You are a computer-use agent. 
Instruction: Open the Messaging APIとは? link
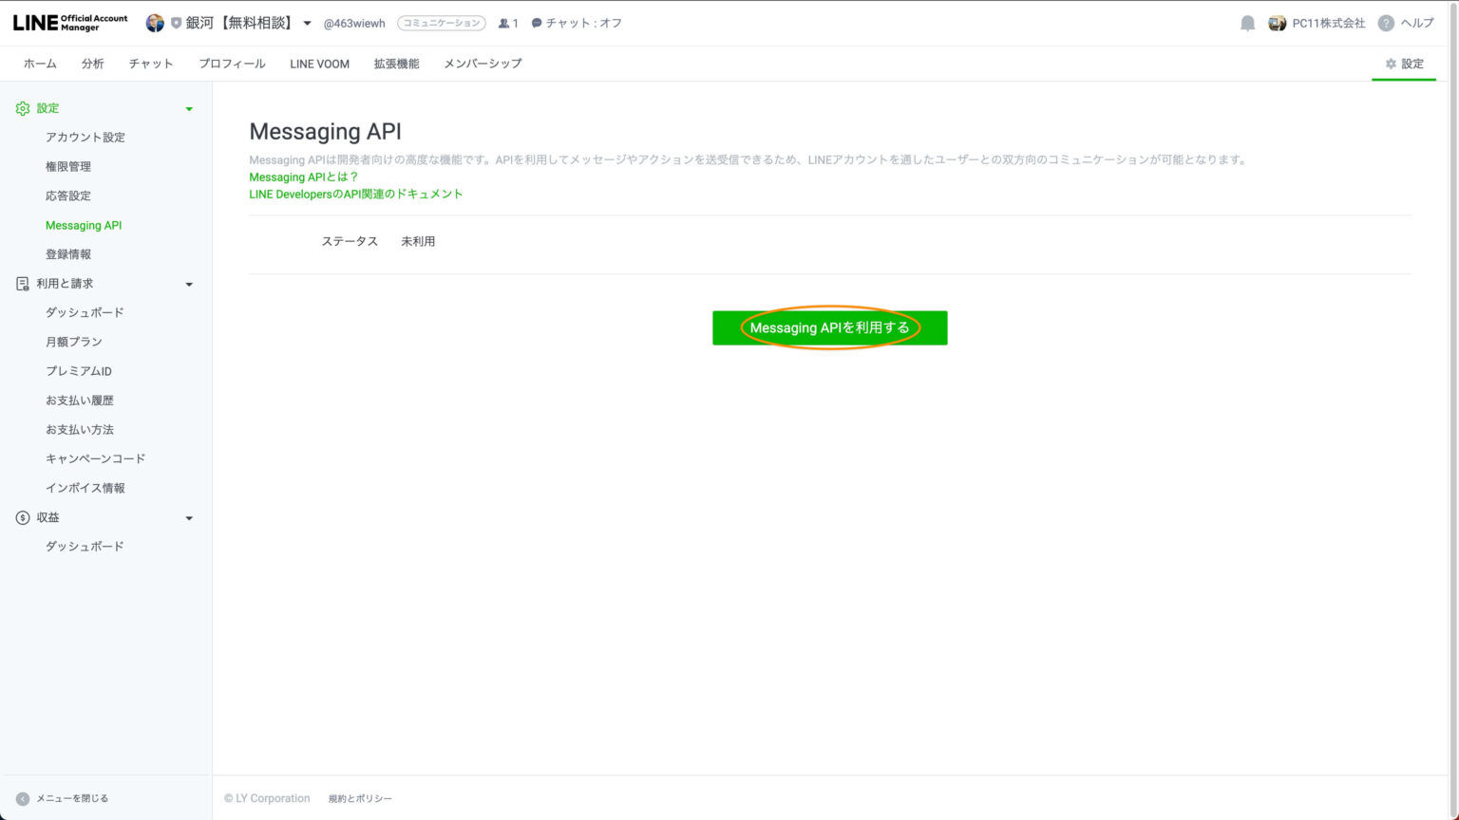pos(302,177)
